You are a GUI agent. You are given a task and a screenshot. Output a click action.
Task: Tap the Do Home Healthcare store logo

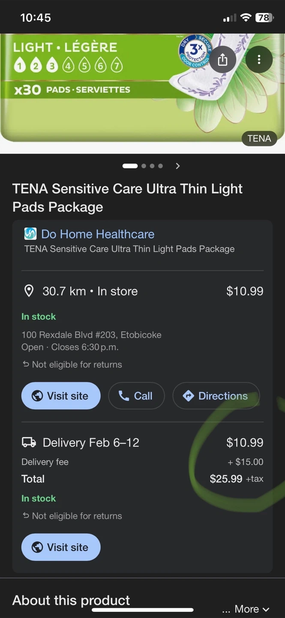(x=30, y=234)
